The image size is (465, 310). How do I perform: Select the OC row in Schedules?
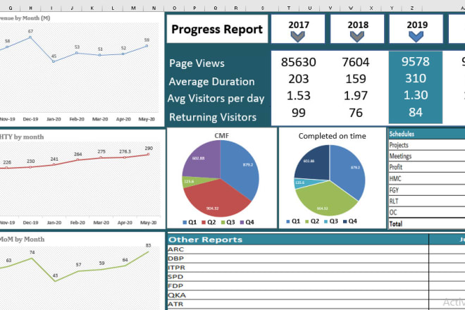(427, 212)
